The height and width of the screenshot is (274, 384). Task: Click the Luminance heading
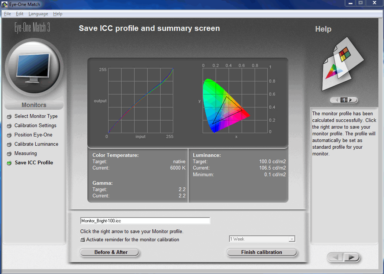click(x=207, y=155)
